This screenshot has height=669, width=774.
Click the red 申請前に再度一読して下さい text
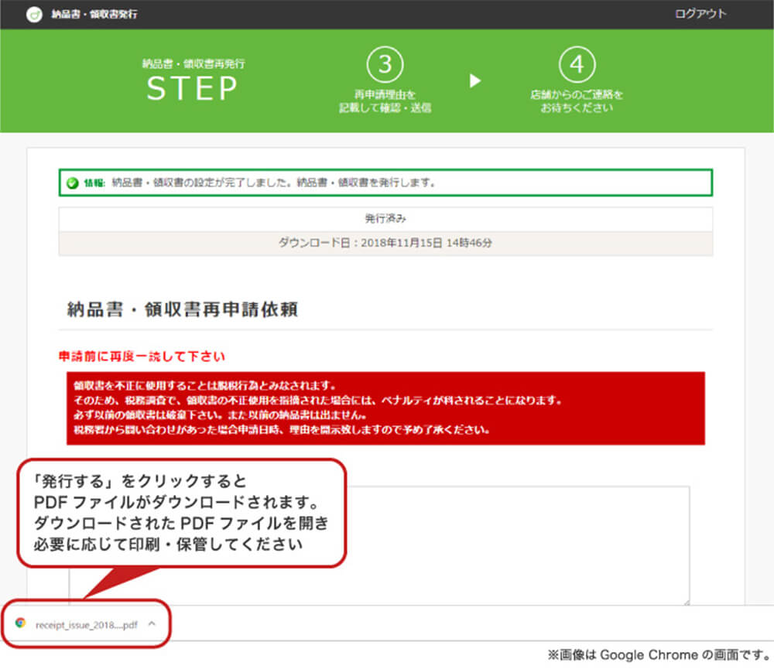pos(142,357)
